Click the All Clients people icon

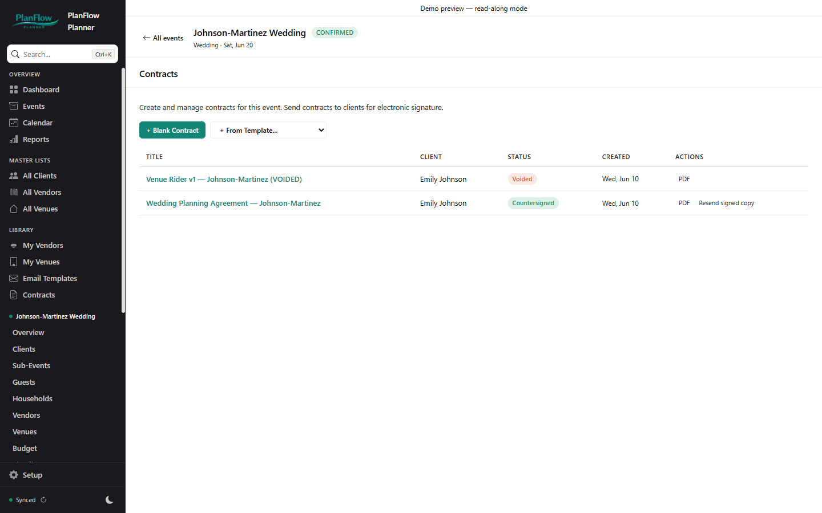click(x=14, y=176)
